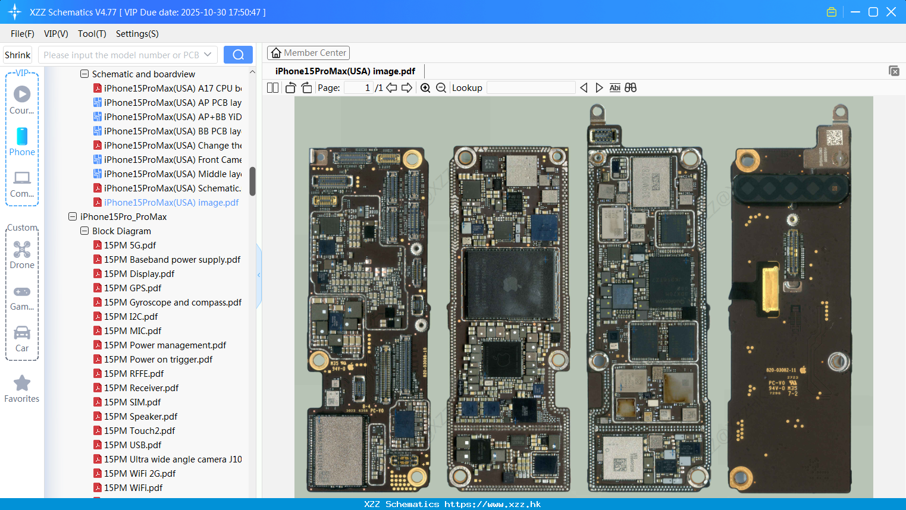The image size is (906, 510).
Task: Toggle the Abi text match option
Action: coord(615,87)
